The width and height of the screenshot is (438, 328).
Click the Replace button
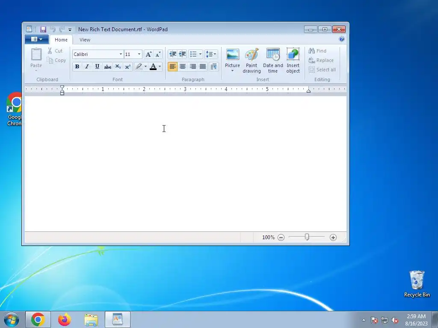[x=321, y=60]
